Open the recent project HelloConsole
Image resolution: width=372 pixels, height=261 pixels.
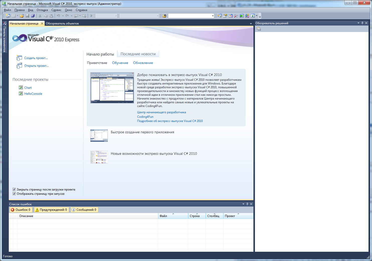33,94
